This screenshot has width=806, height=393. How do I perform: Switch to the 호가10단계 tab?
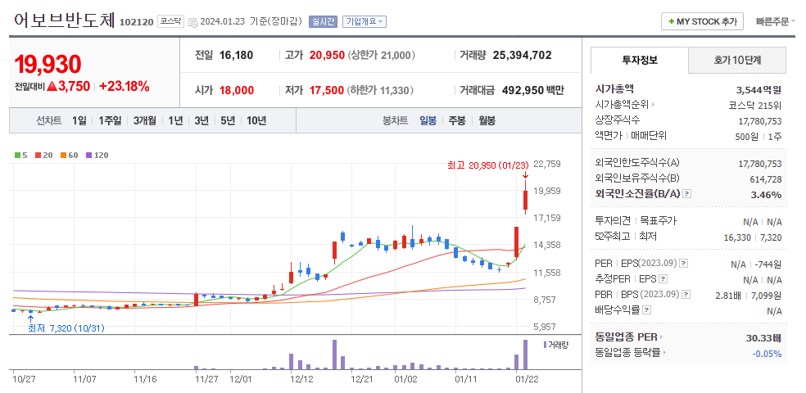point(737,60)
